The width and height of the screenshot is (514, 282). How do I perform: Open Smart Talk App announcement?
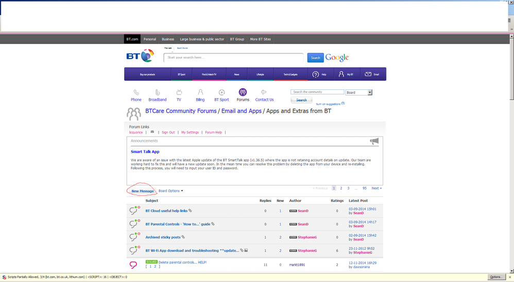145,152
